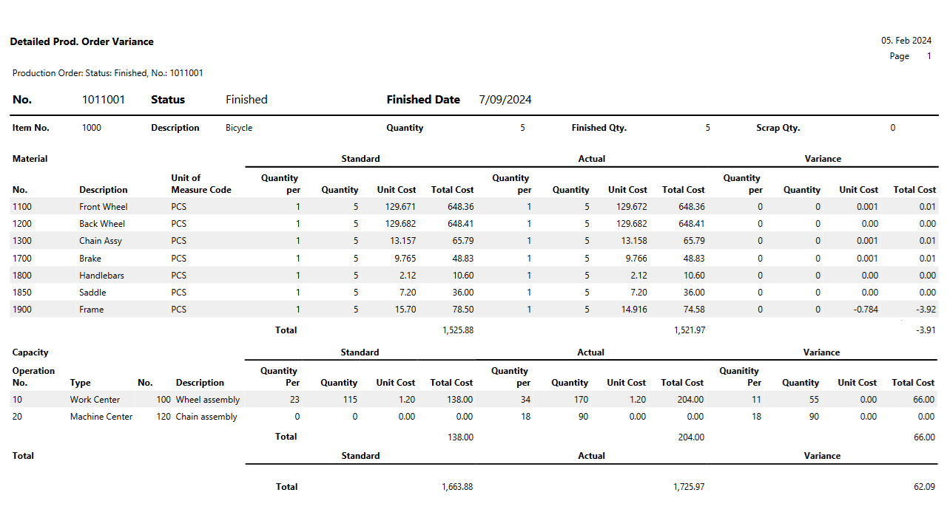Select the Machine Center type cell
Image resolution: width=947 pixels, height=532 pixels.
point(101,417)
